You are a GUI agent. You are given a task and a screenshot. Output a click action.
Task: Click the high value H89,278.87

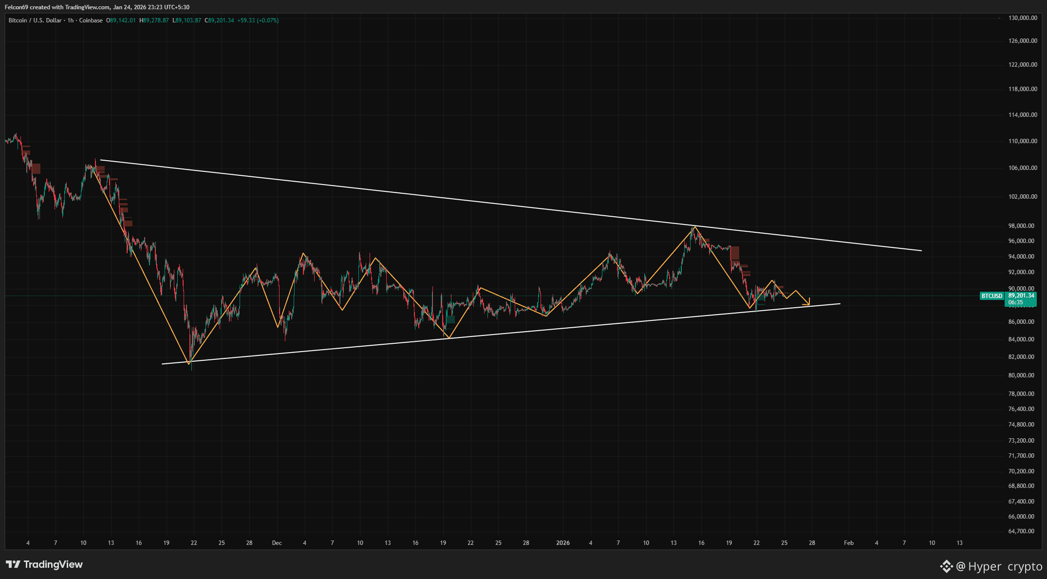[154, 20]
